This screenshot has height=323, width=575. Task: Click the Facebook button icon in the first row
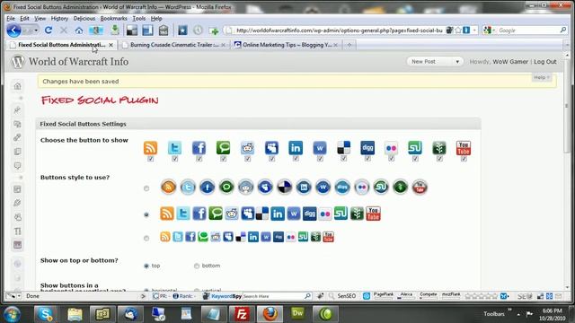pyautogui.click(x=199, y=148)
